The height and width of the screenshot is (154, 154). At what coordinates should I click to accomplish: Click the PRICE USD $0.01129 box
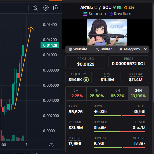click(x=86, y=62)
